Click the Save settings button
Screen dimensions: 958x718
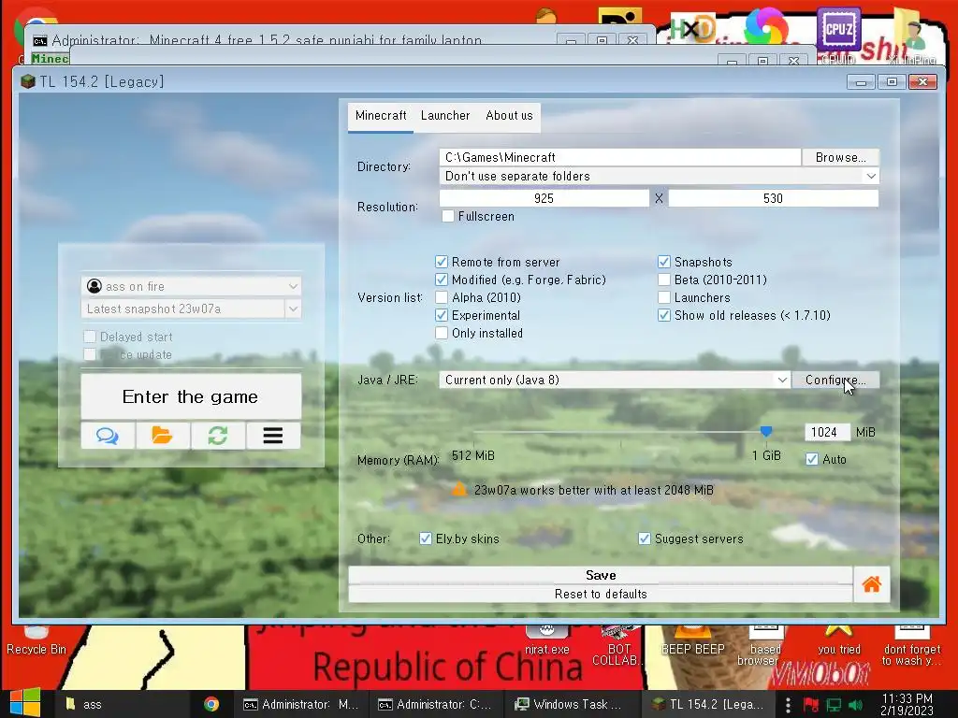(601, 575)
